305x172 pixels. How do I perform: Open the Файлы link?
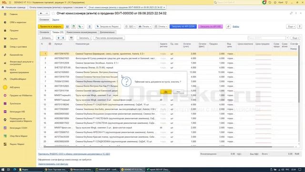click(x=236, y=27)
